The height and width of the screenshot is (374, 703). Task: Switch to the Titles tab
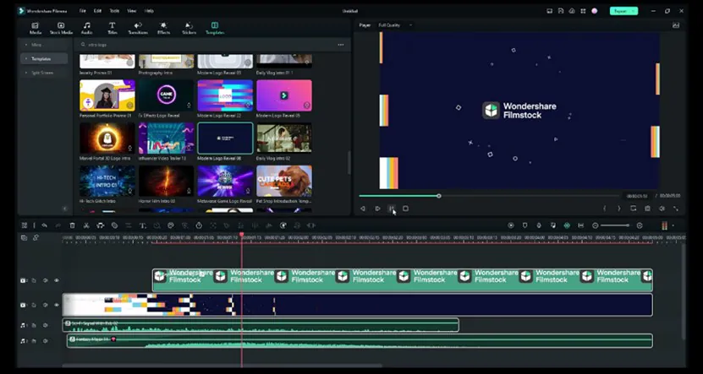pyautogui.click(x=112, y=28)
